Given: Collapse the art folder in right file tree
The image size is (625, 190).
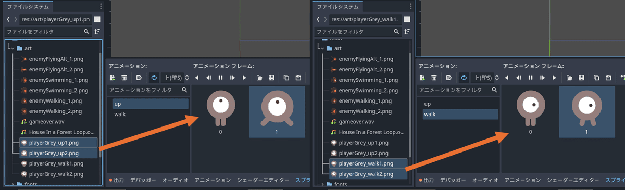Looking at the screenshot, I should coord(322,48).
